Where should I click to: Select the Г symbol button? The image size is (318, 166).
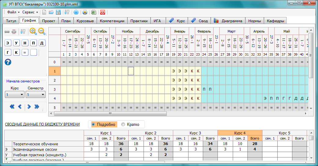[8, 52]
